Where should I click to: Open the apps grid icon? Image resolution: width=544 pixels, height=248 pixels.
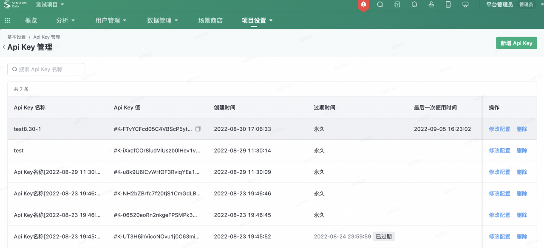[8, 20]
